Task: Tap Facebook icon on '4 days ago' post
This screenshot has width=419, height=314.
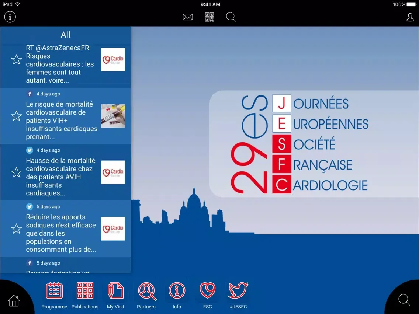Action: pos(30,94)
